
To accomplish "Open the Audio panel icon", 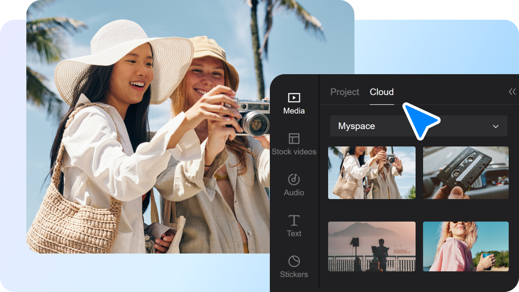I will click(294, 179).
